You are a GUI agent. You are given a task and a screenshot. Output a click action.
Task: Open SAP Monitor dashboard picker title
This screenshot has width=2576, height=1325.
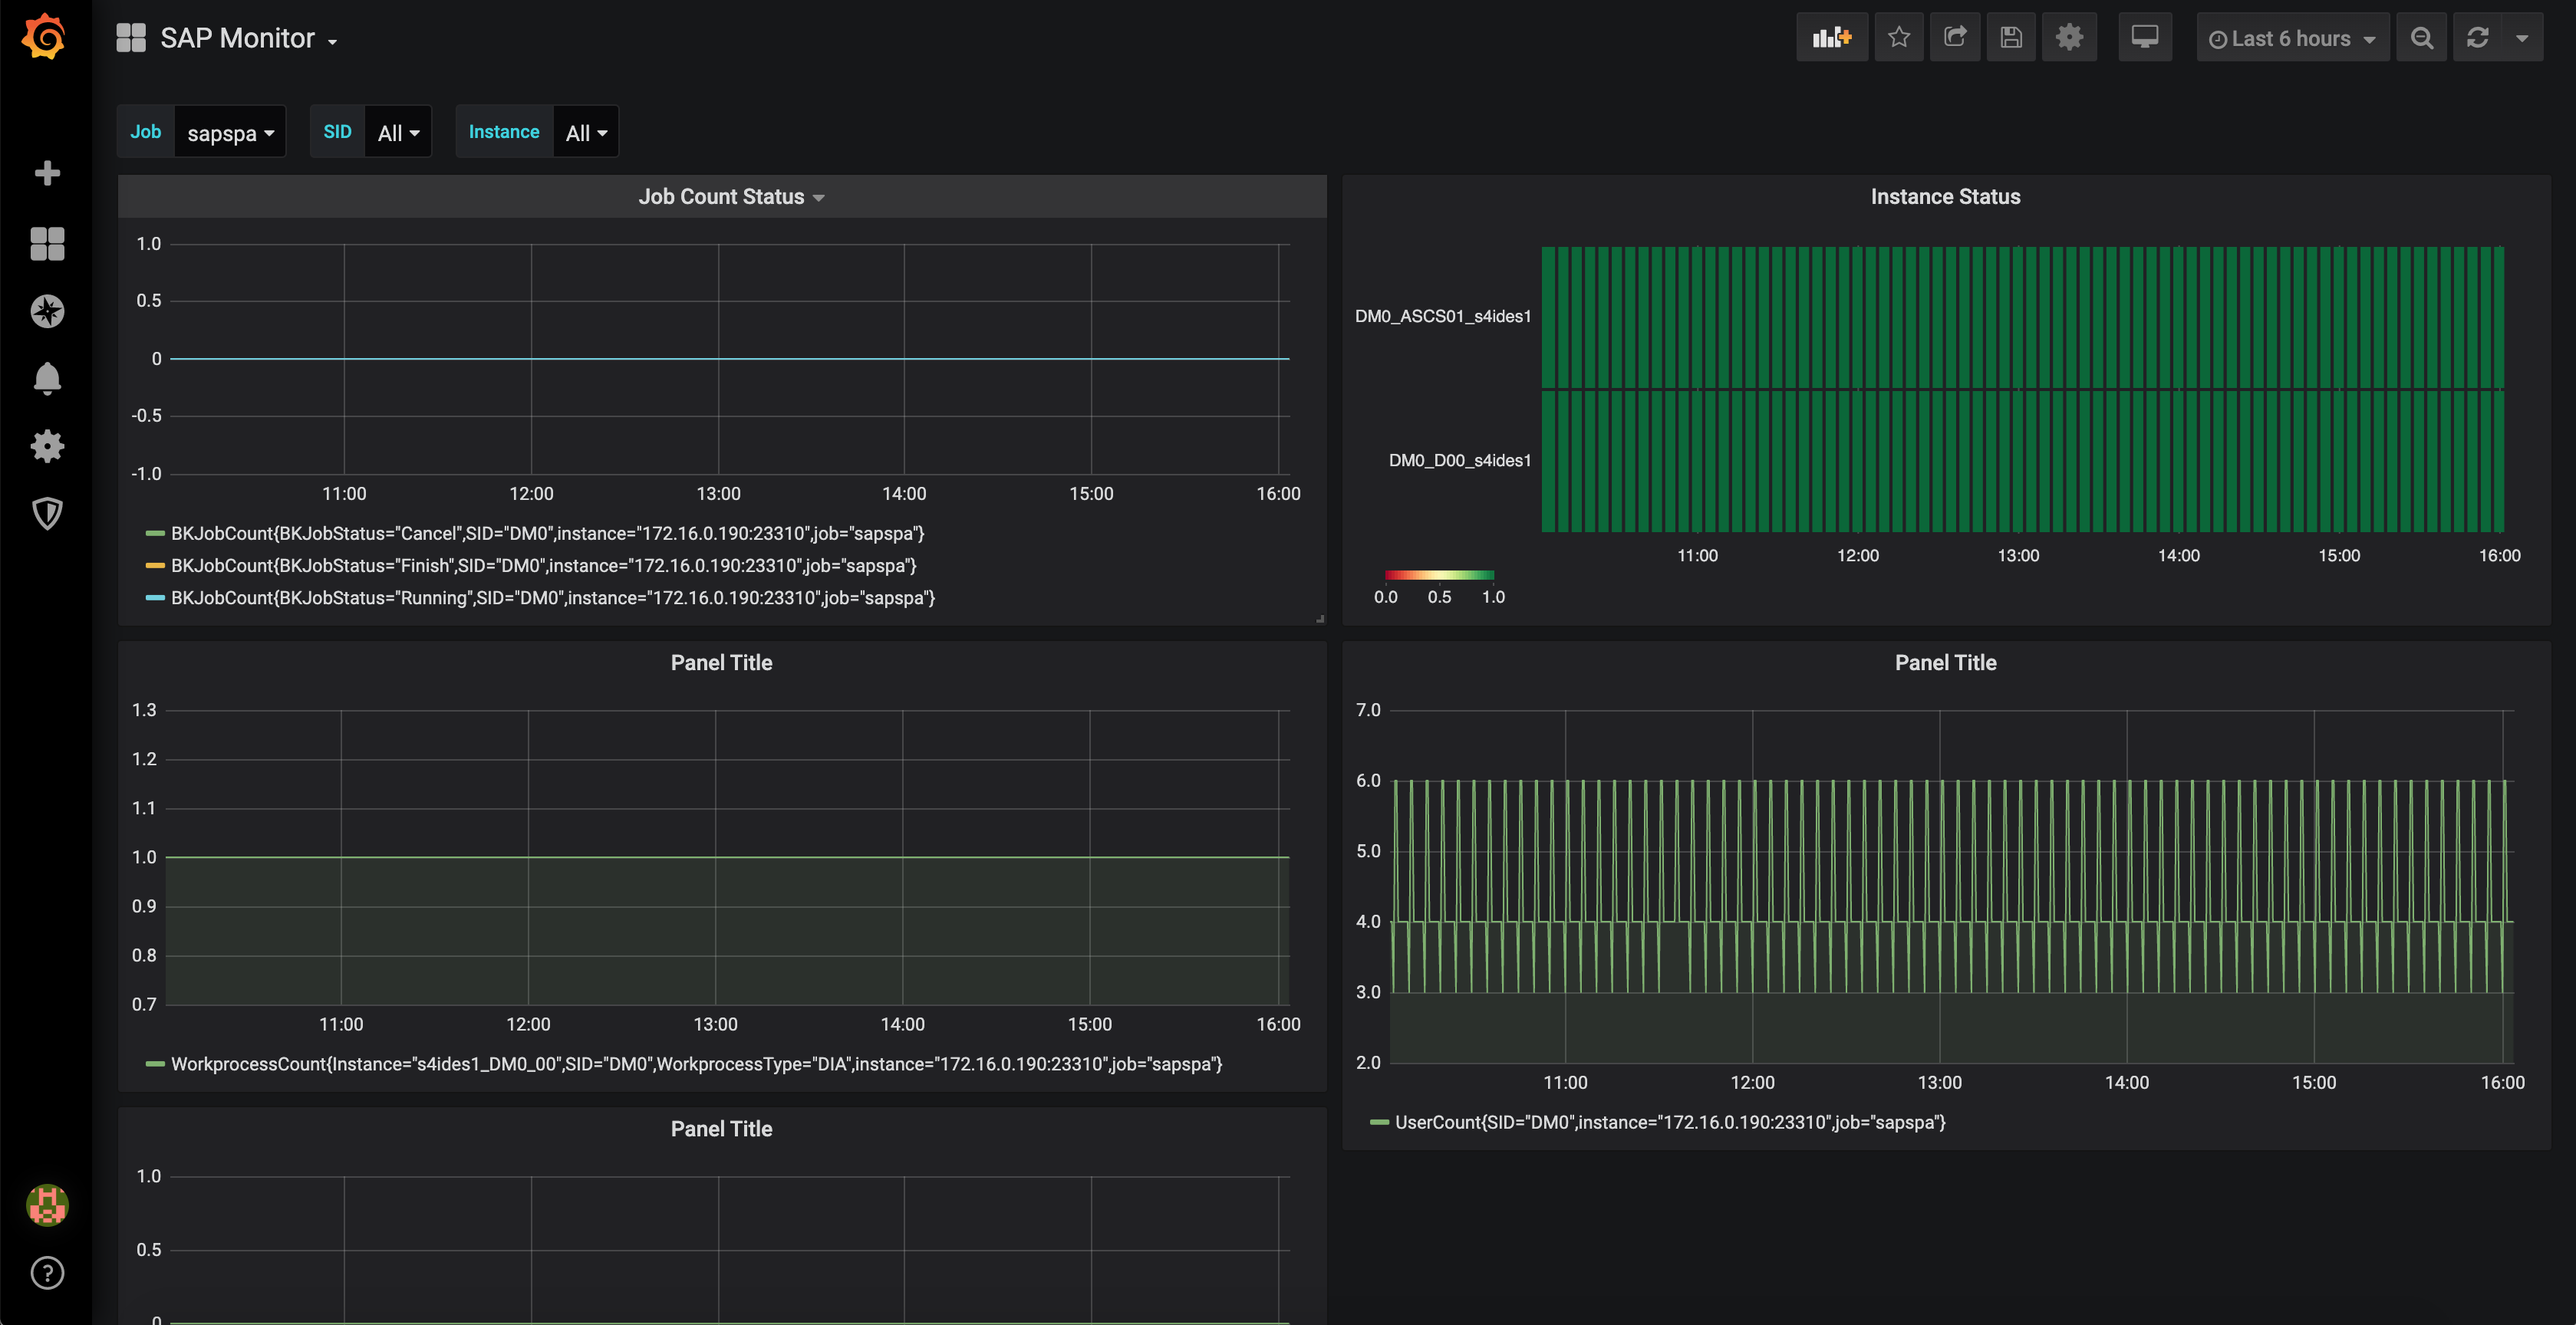point(237,38)
